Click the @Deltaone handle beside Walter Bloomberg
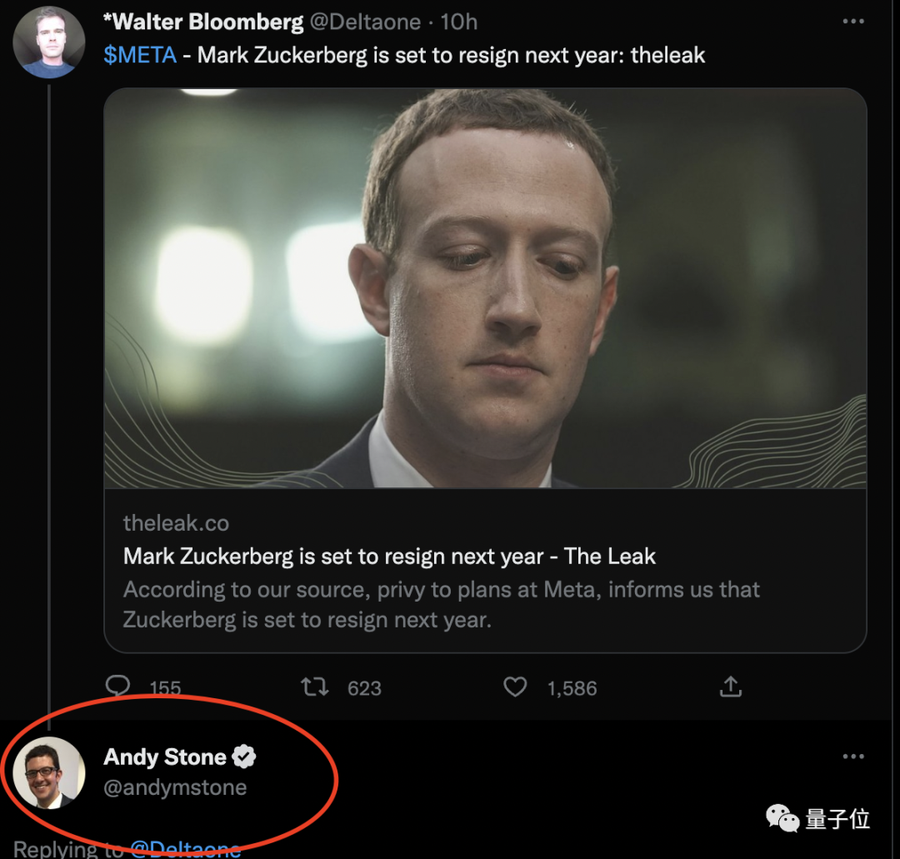 click(365, 22)
